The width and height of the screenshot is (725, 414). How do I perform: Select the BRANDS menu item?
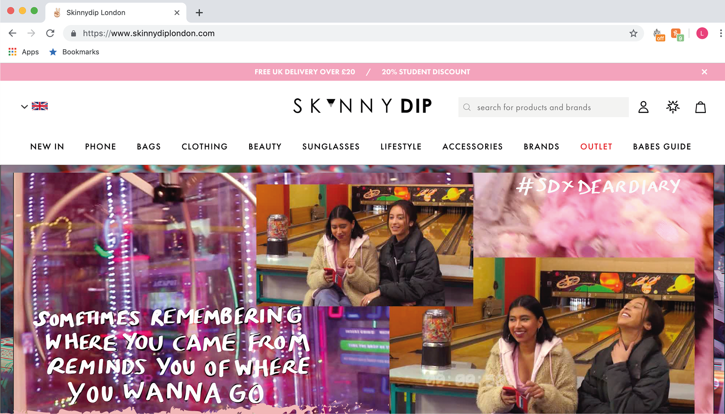pos(541,146)
